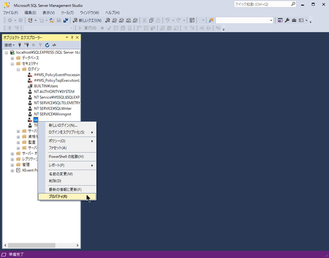Click the Copy icon in the toolbar

pyautogui.click(x=151, y=21)
